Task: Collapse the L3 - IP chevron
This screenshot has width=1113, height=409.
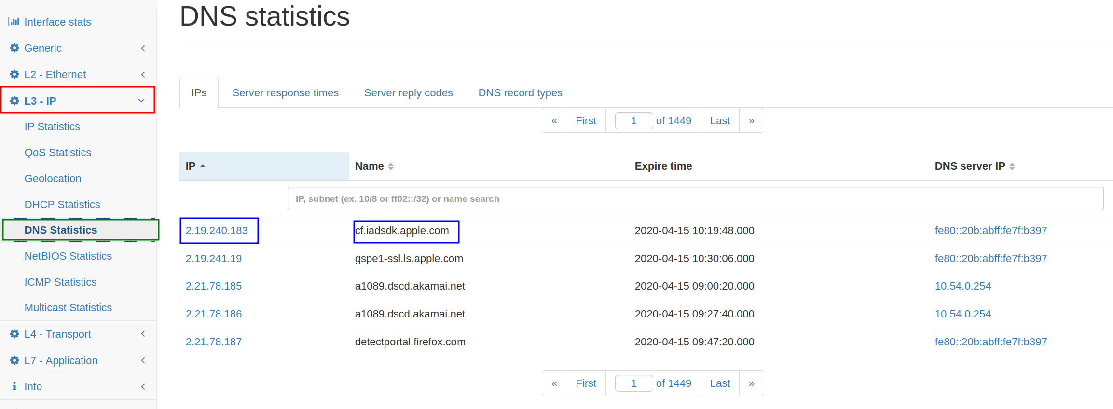Action: 141,101
